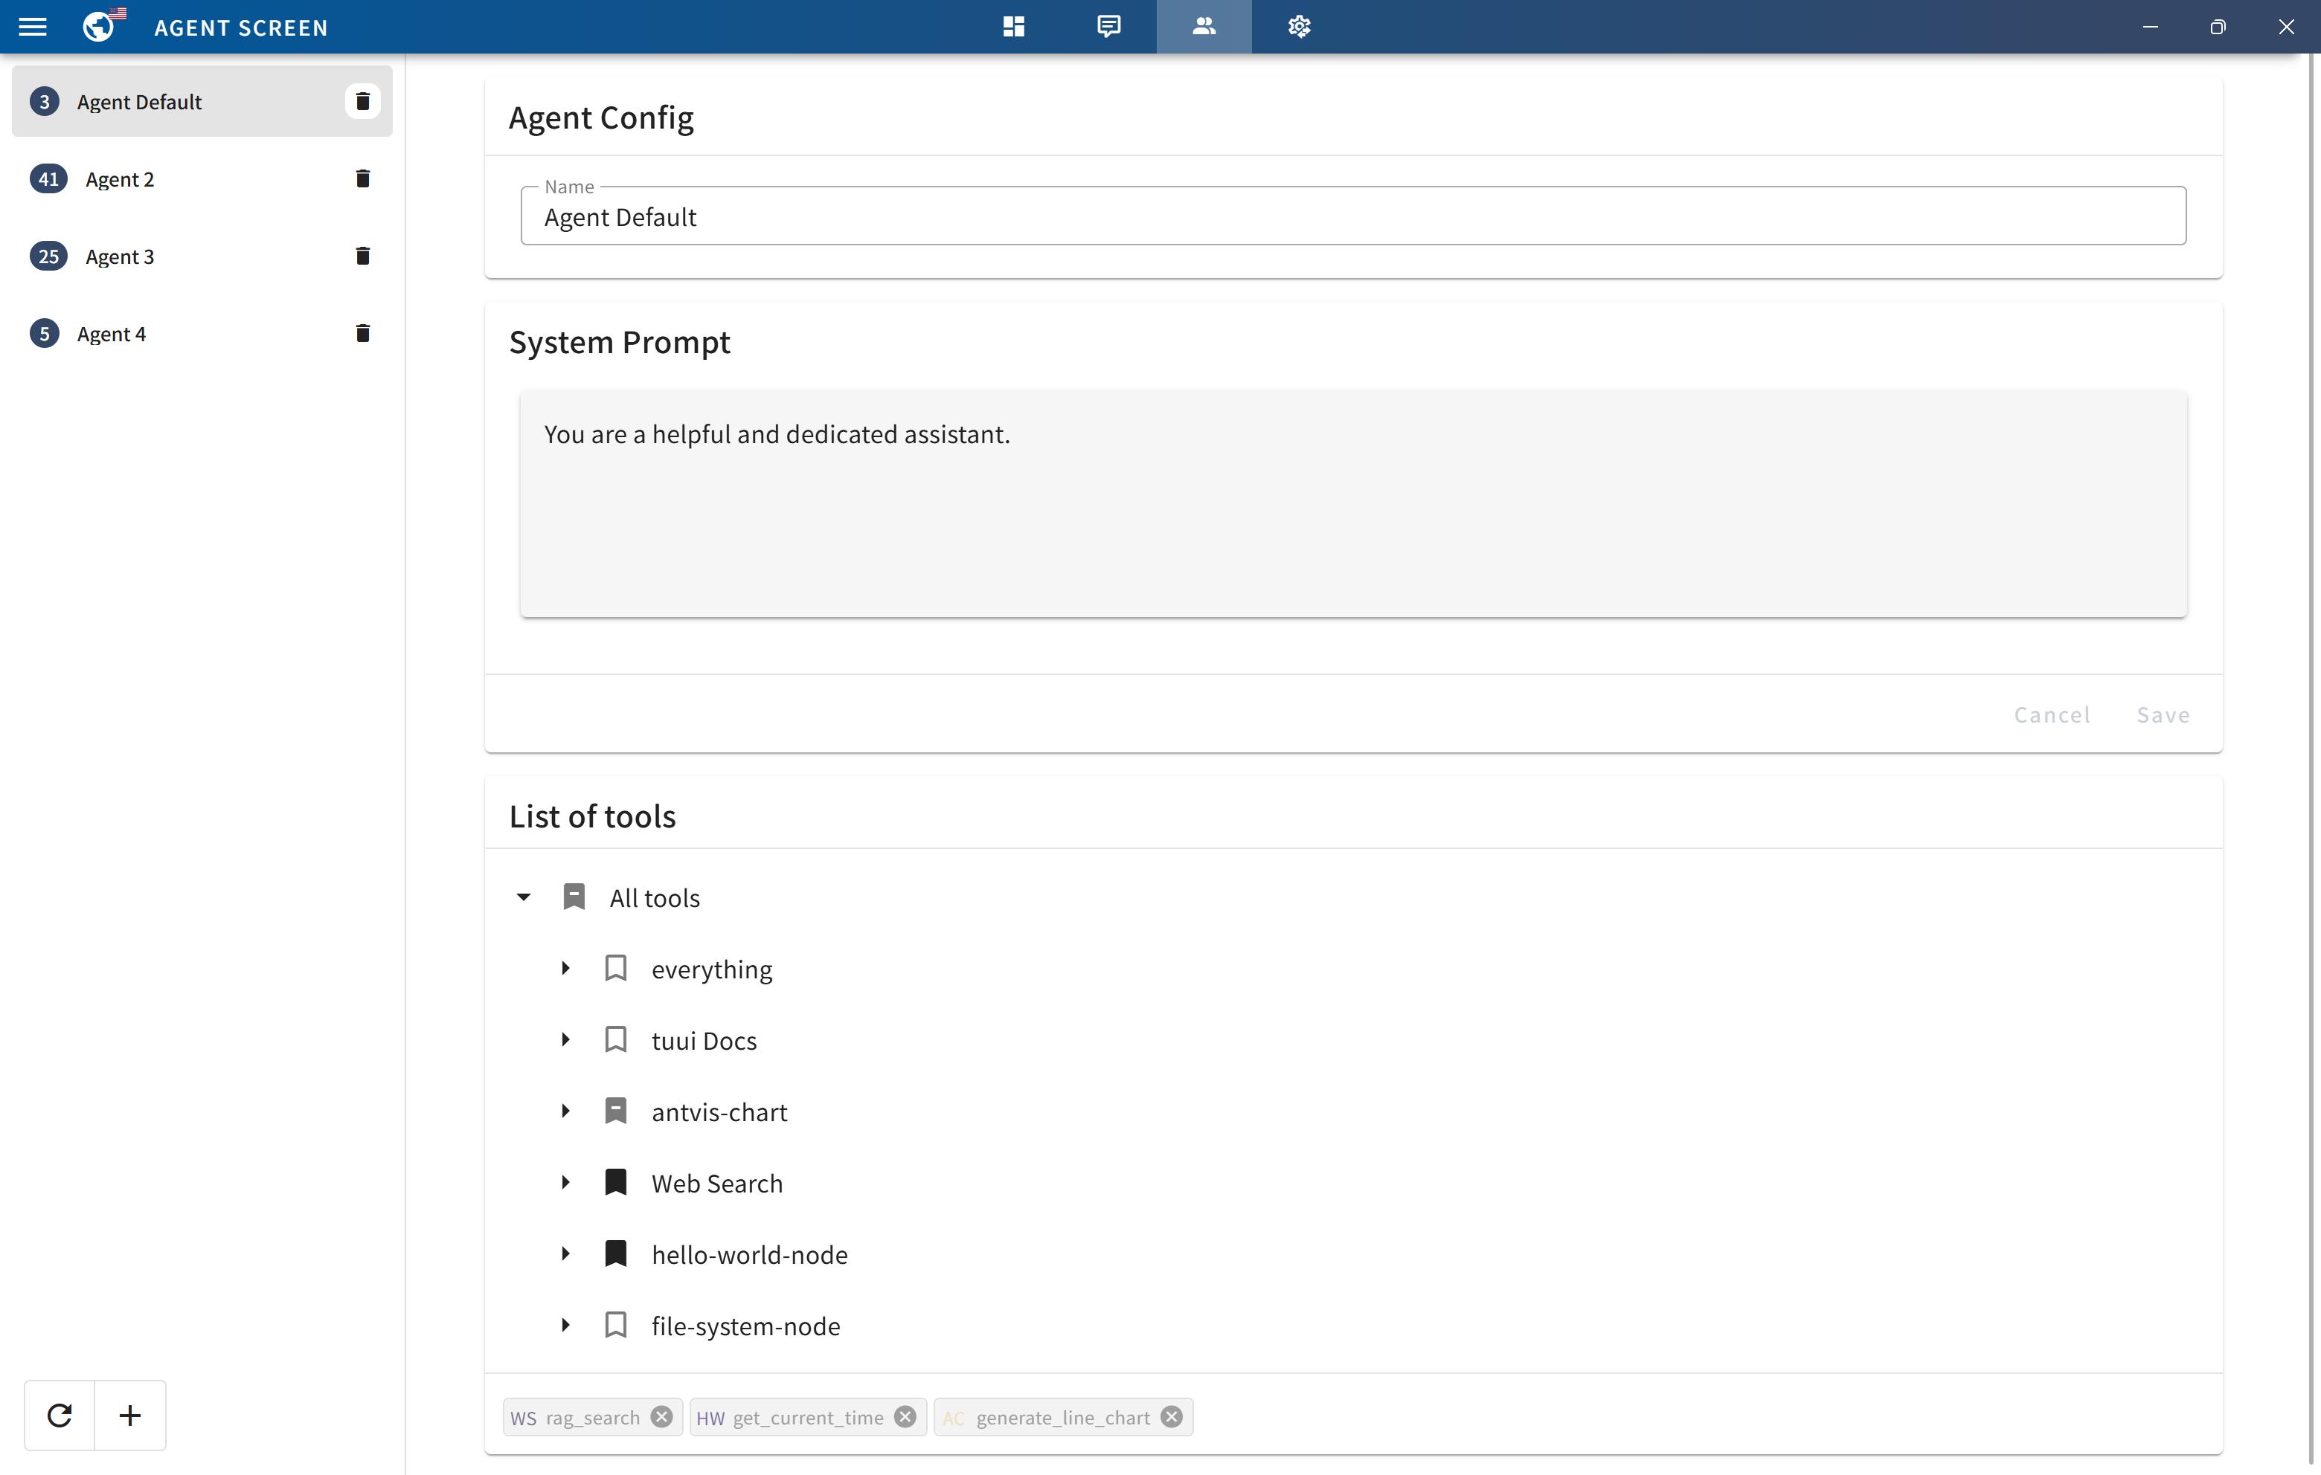Click the globe language icon

click(x=98, y=27)
